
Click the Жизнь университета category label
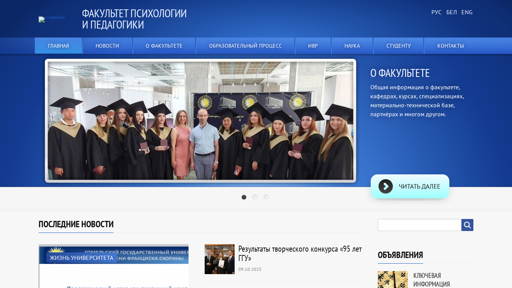click(x=81, y=258)
